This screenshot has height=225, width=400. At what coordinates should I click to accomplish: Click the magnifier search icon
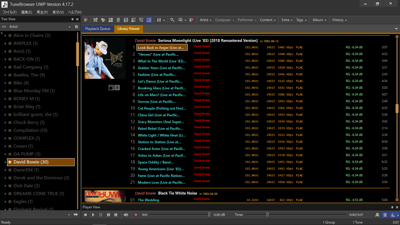click(172, 20)
